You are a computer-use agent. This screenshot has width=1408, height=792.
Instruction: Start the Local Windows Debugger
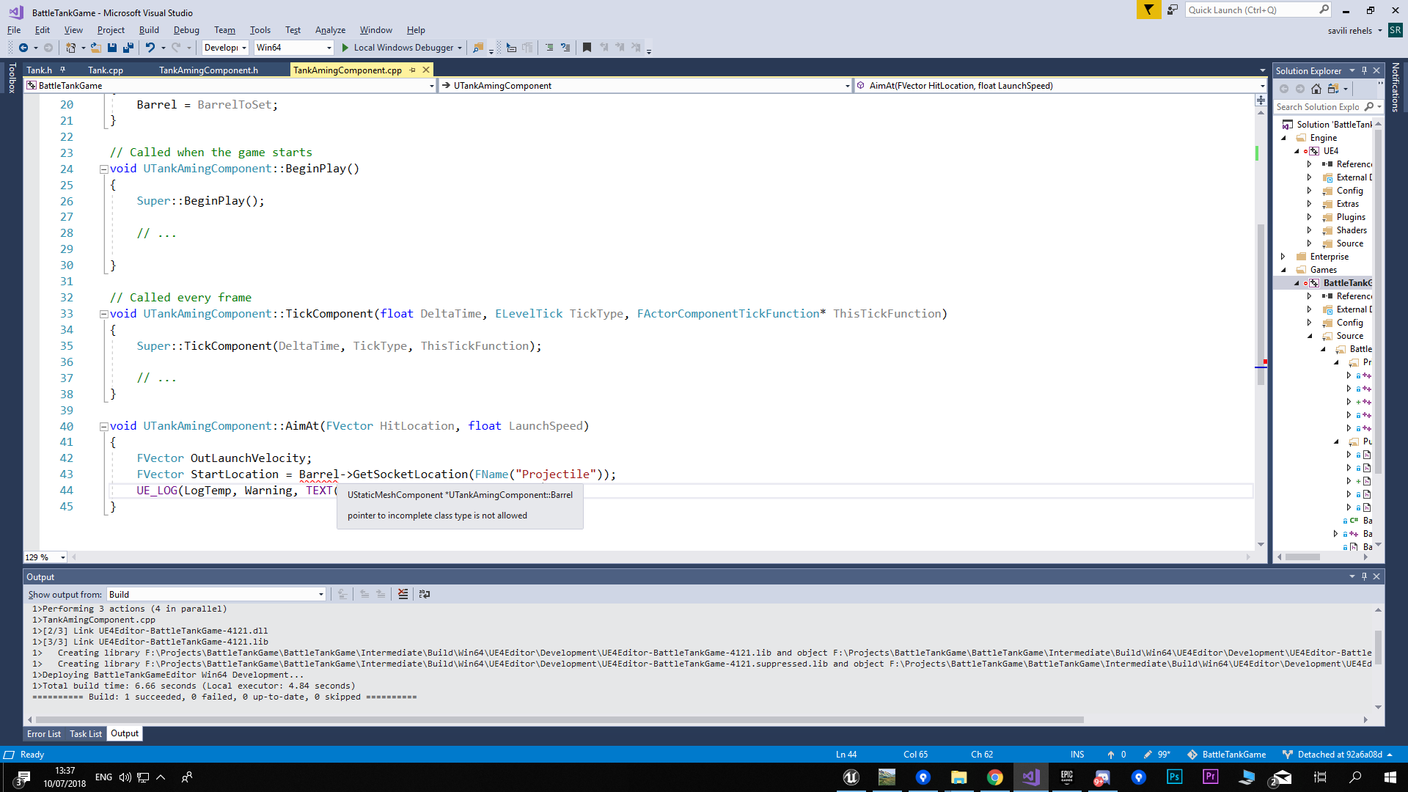(400, 47)
